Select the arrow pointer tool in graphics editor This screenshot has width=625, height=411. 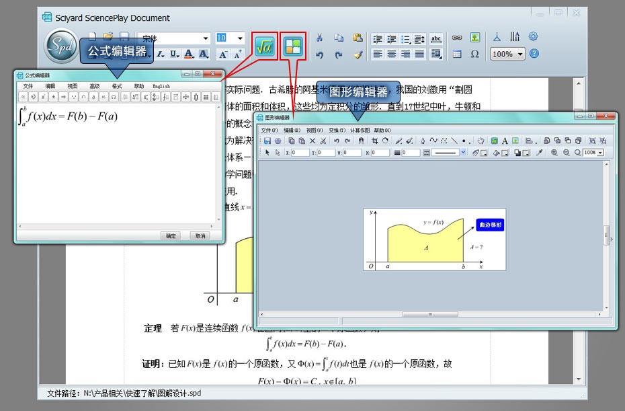coord(267,153)
